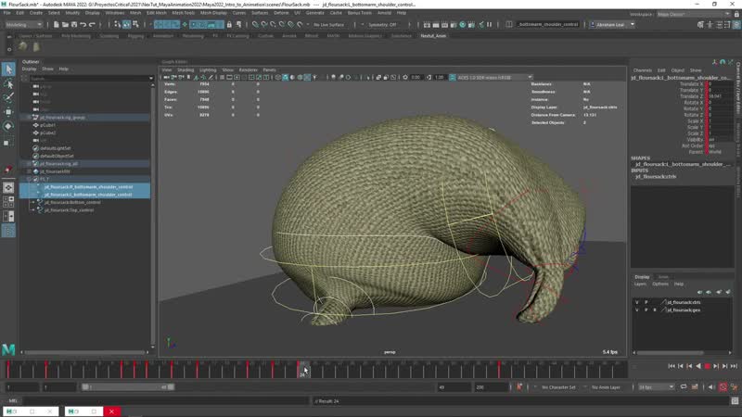Open the 24 fps frame rate dropdown

click(x=656, y=387)
